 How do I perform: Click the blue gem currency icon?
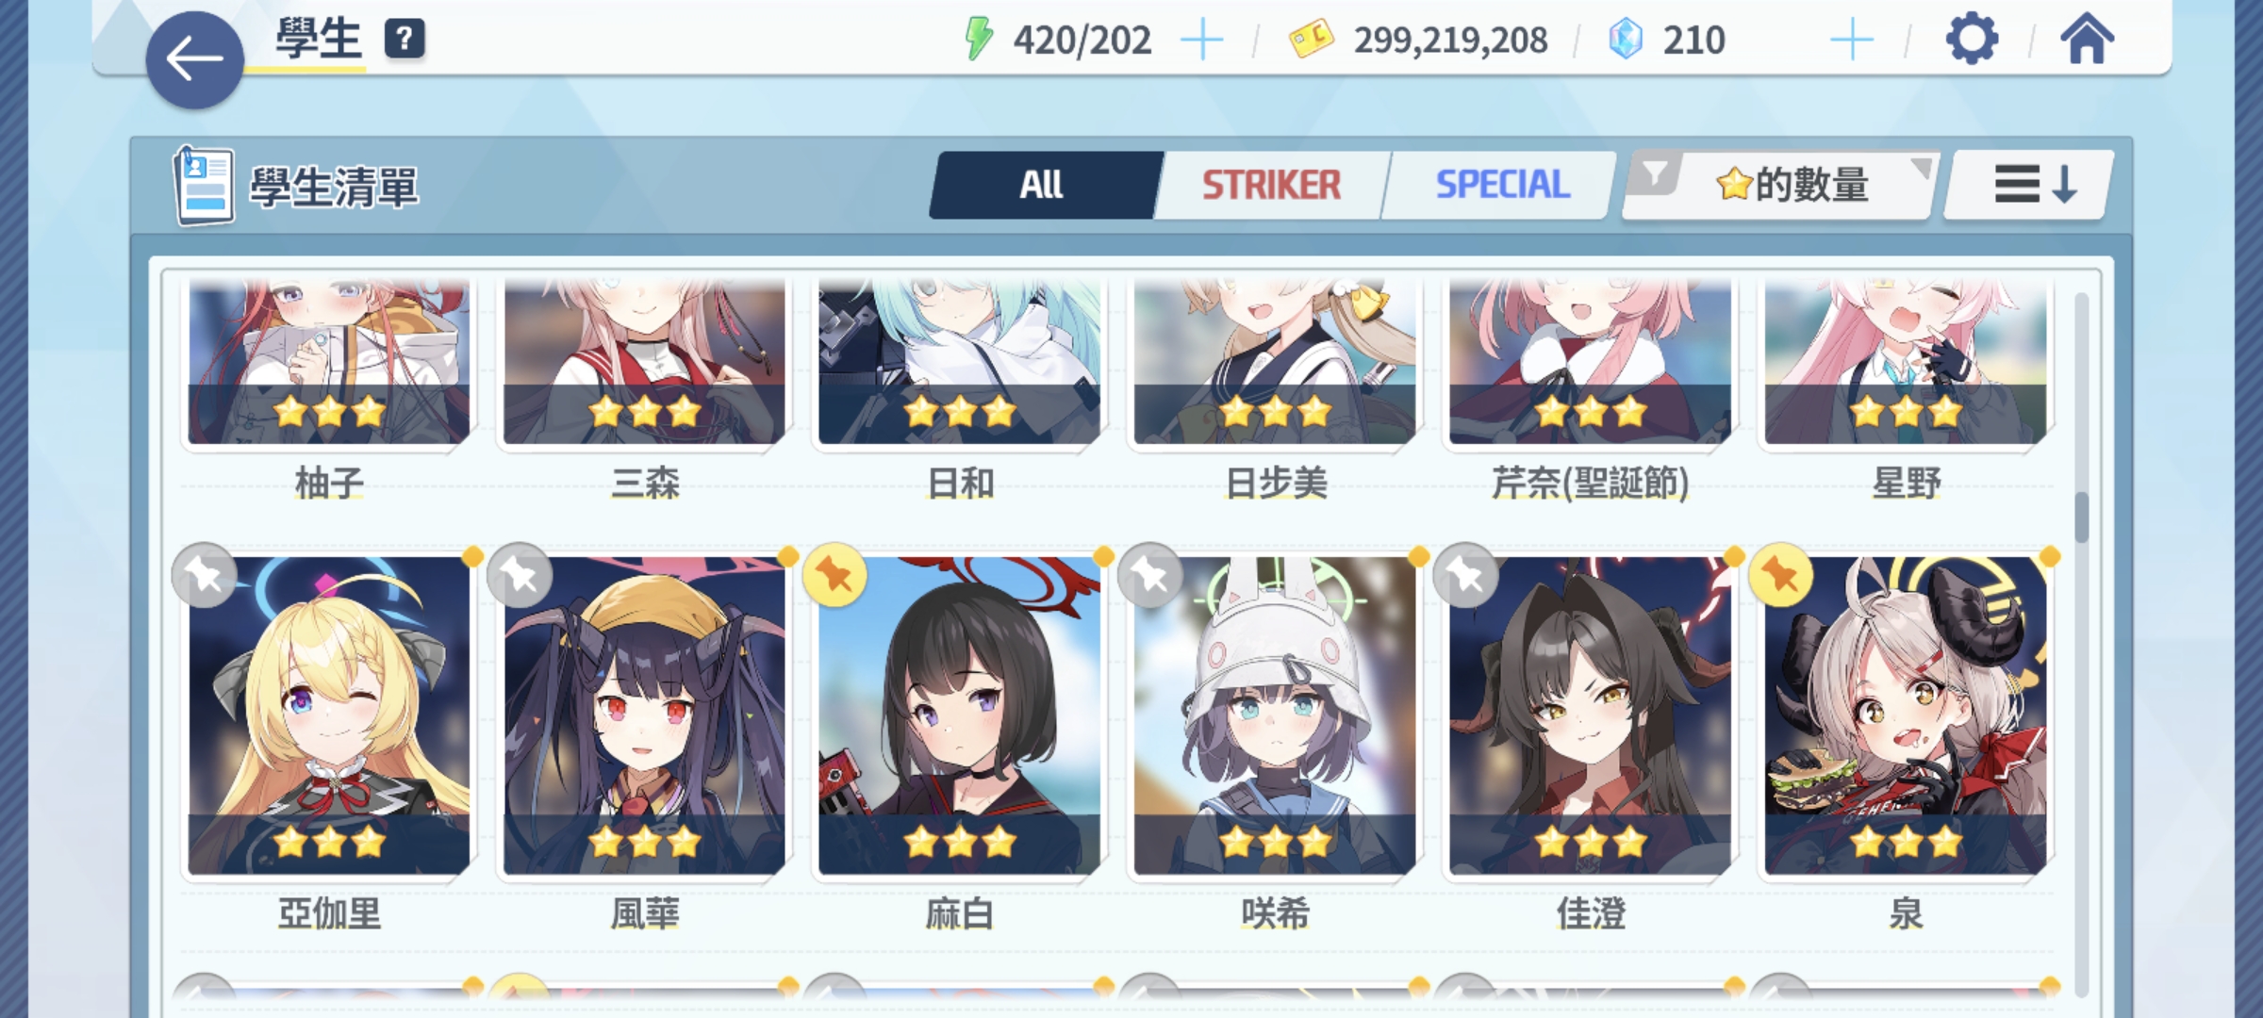(1626, 40)
